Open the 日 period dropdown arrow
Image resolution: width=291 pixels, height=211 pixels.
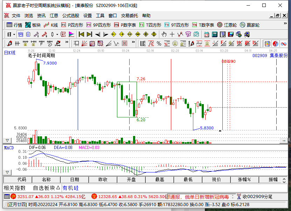click(x=14, y=35)
